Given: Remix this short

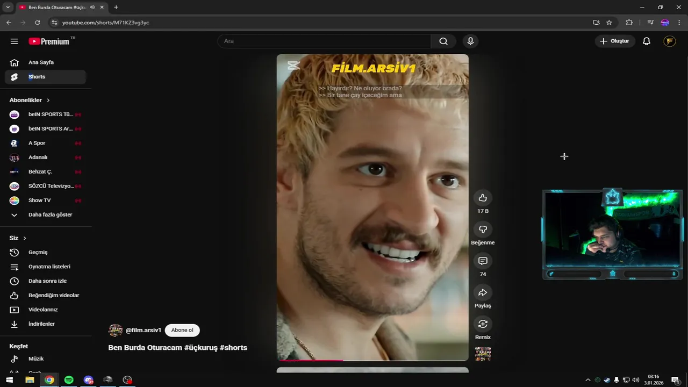Looking at the screenshot, I should [483, 324].
